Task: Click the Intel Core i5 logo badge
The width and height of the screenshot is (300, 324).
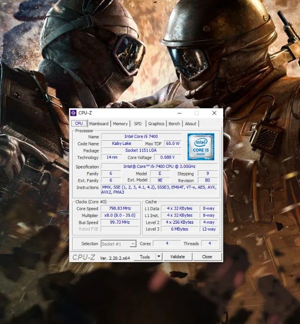Action: pos(201,147)
